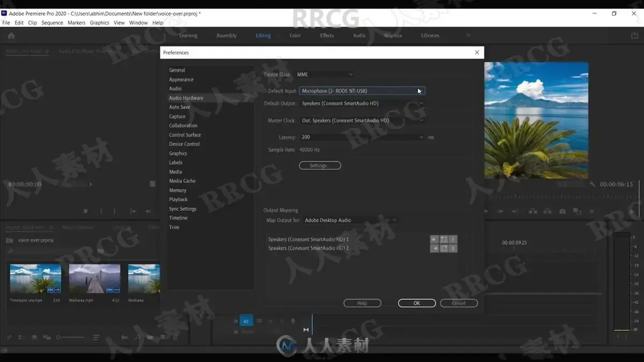The height and width of the screenshot is (362, 644).
Task: Click the red record button in Program Monitor
Action: (x=592, y=212)
